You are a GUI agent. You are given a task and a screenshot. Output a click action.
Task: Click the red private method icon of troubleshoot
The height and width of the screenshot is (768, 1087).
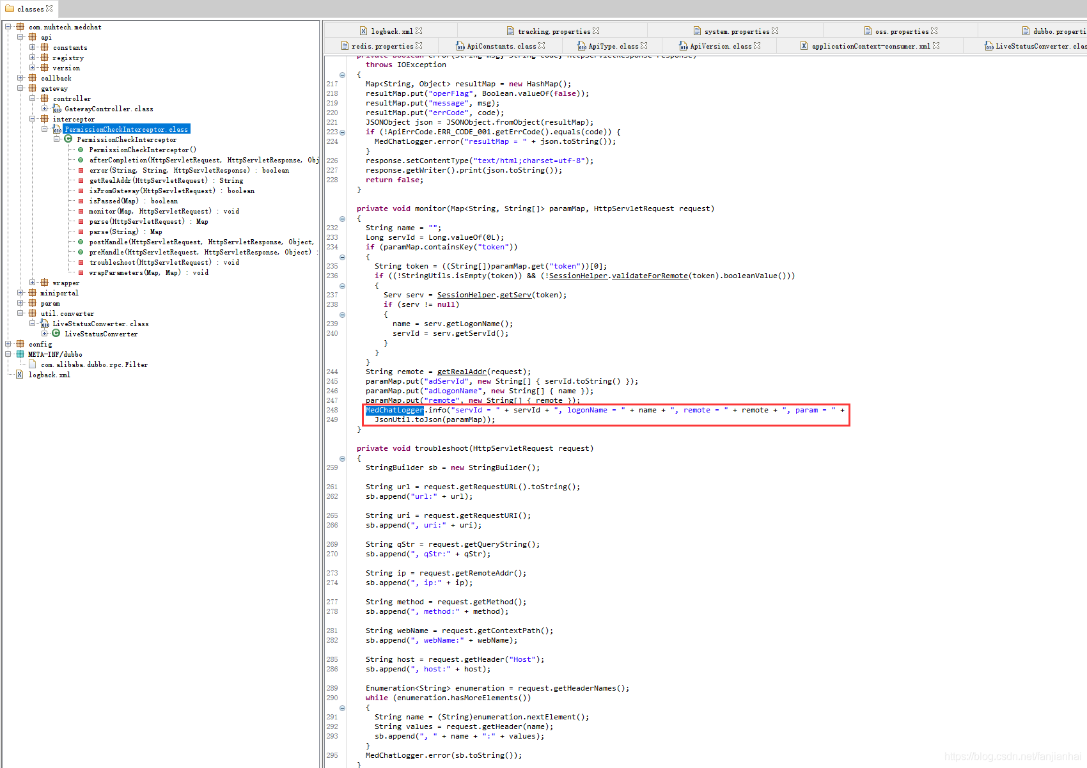pyautogui.click(x=81, y=262)
